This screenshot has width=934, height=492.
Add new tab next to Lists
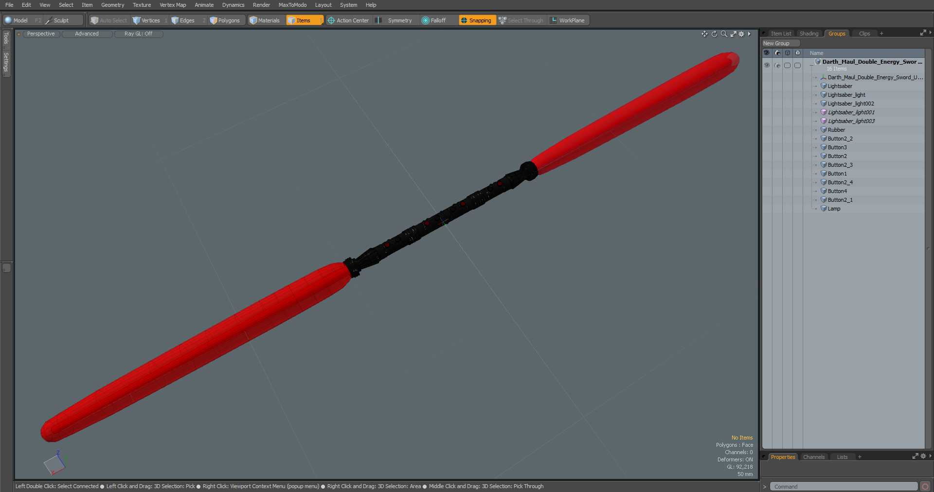tap(860, 457)
